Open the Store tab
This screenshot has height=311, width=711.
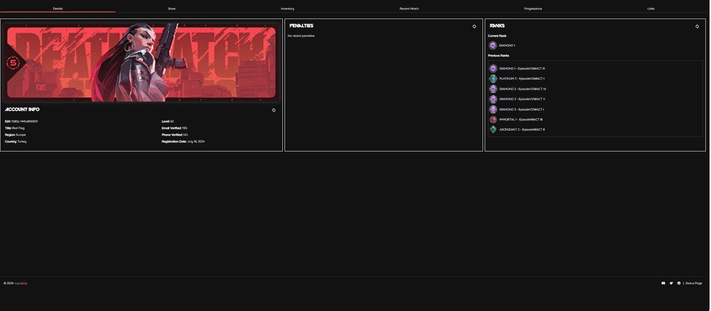pos(172,9)
